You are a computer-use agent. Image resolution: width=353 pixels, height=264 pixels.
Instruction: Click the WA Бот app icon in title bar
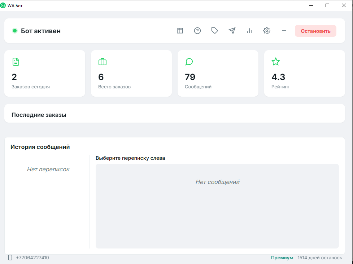coord(3,5)
